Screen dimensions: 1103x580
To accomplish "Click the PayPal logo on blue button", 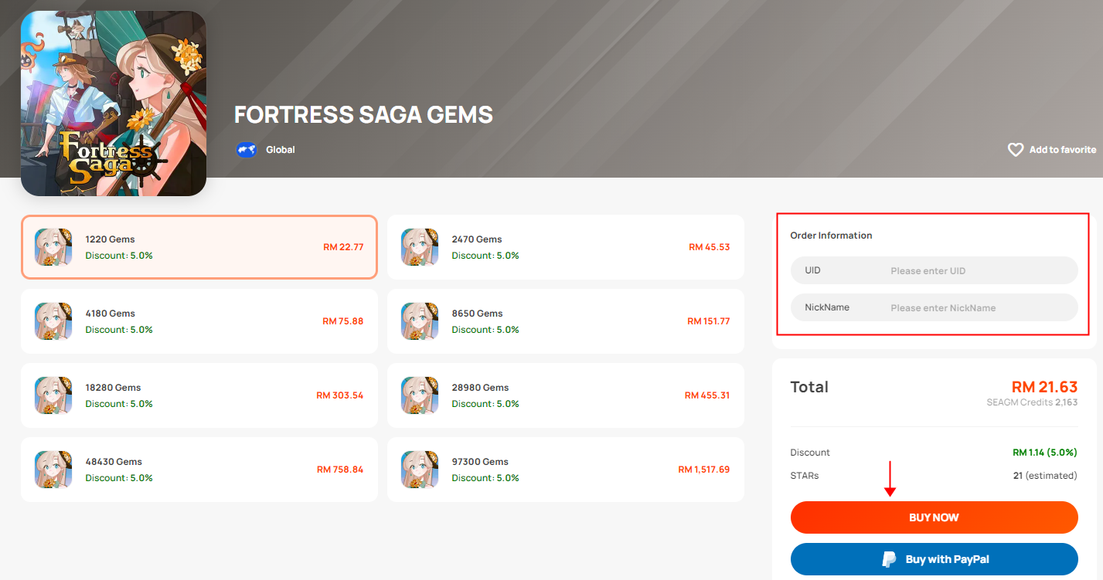I will 890,559.
